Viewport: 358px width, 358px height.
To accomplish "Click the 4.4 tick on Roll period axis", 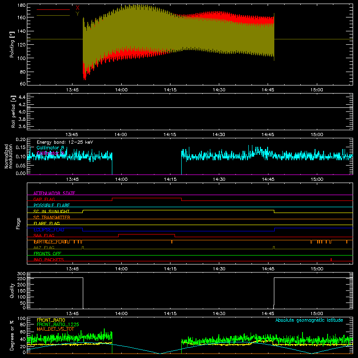I will 22,97.
